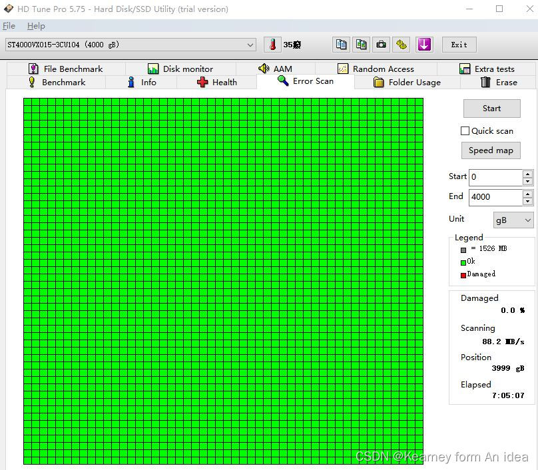Click into the Start position field

tap(495, 177)
